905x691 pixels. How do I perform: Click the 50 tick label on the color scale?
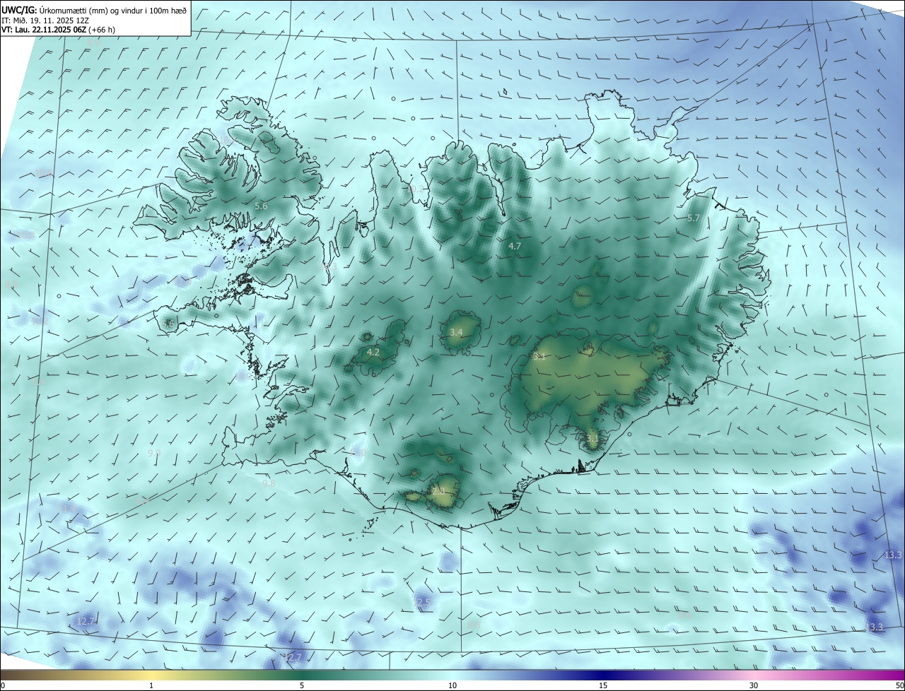point(899,685)
